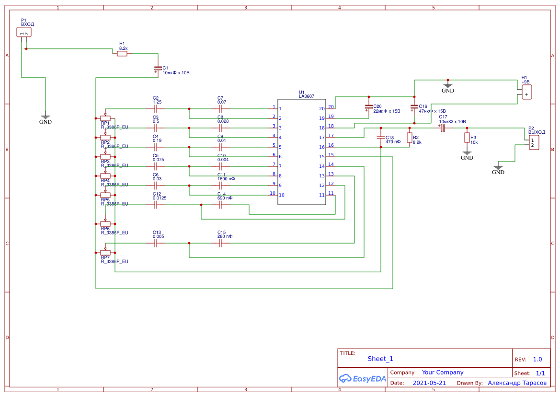
Task: Select the C20 electrolytic capacitor symbol
Action: [369, 106]
